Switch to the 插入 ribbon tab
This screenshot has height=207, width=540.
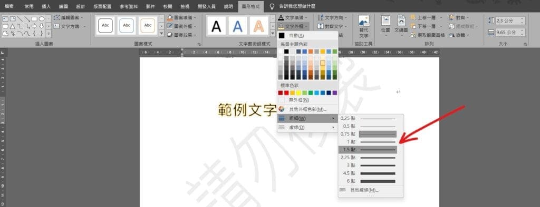click(x=46, y=6)
